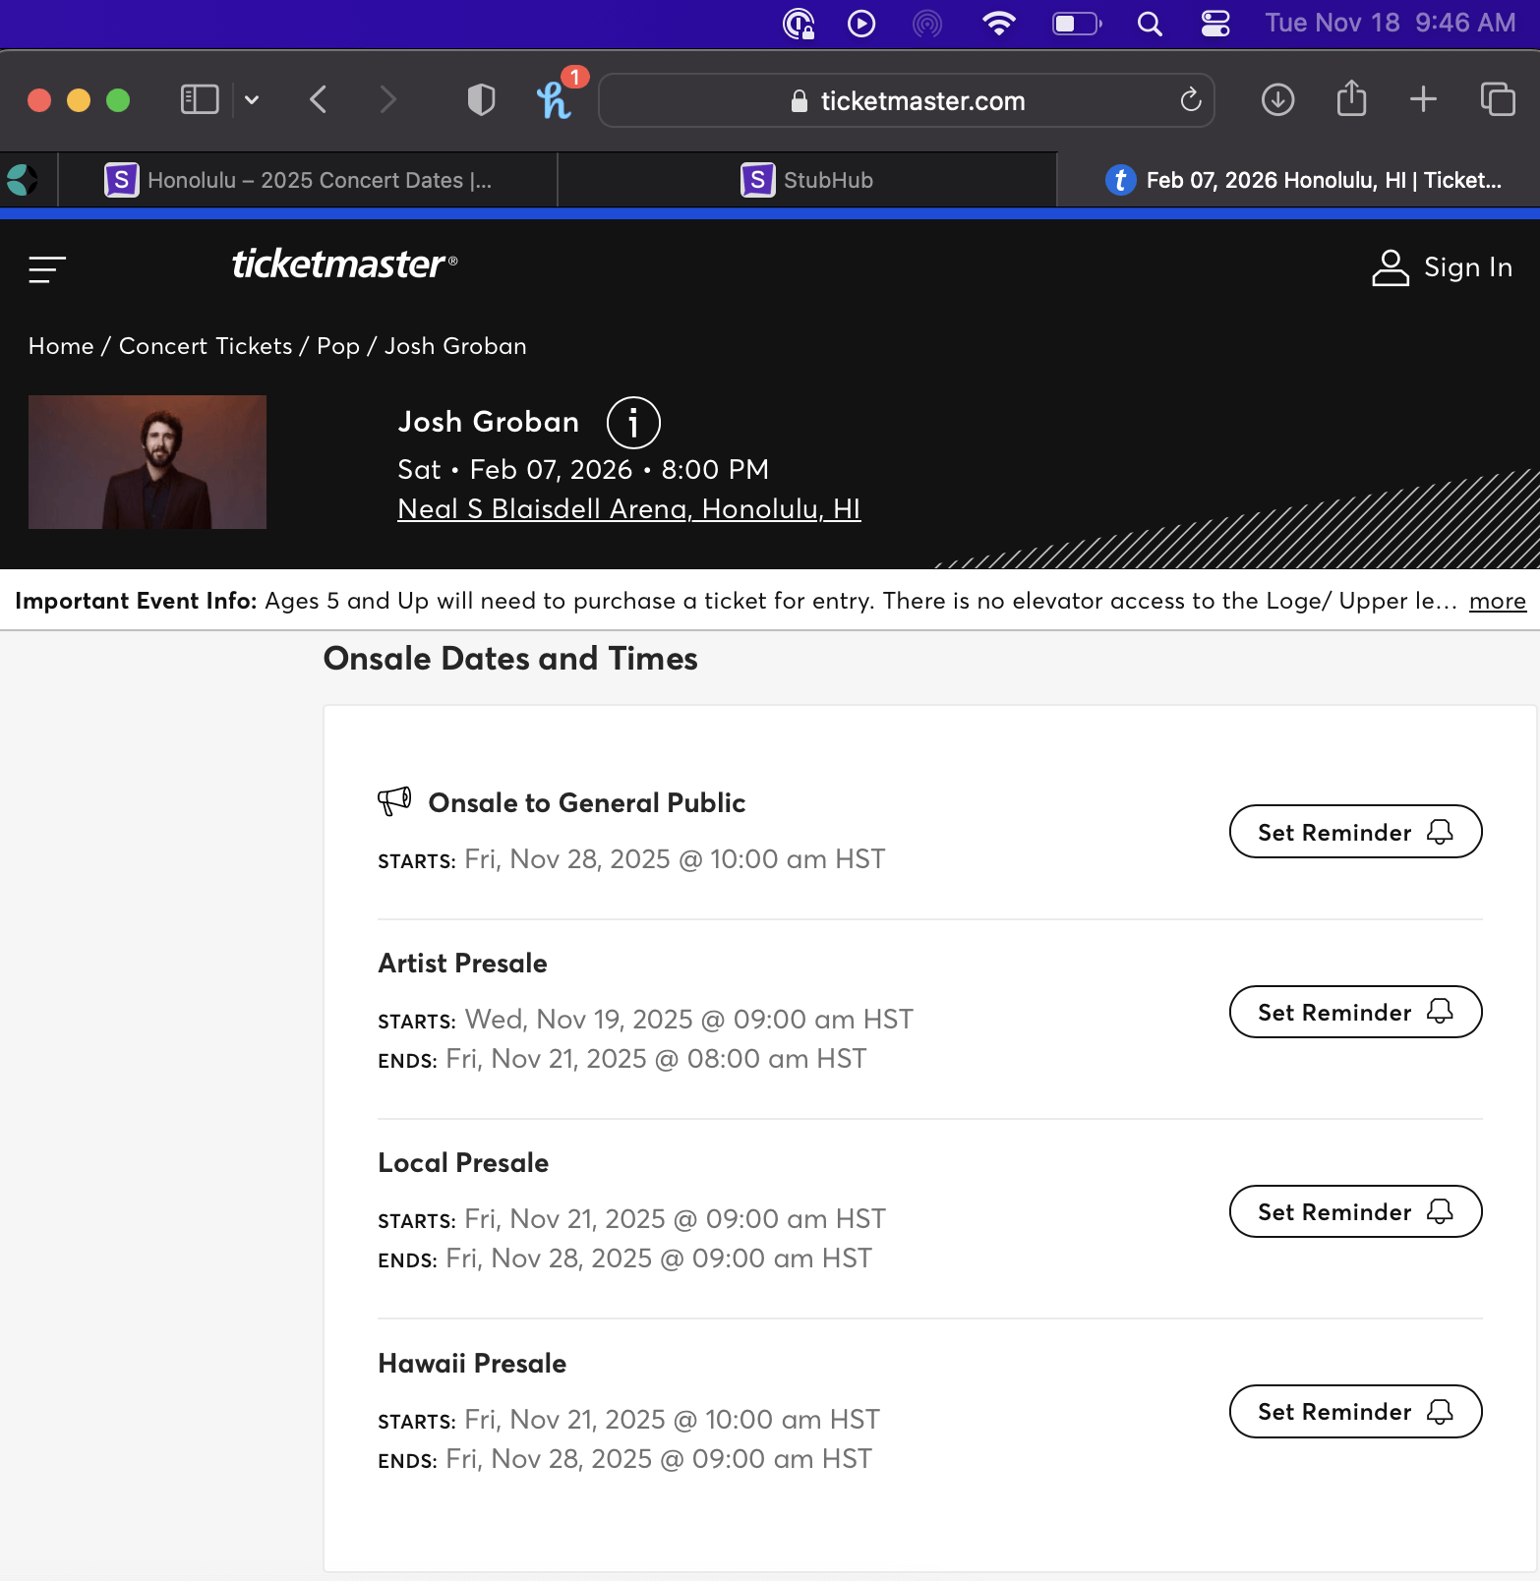
Task: Open the AirDrop menu bar icon
Action: pos(927,23)
